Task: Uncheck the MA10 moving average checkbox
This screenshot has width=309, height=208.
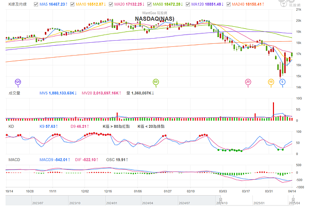Action: click(72, 4)
